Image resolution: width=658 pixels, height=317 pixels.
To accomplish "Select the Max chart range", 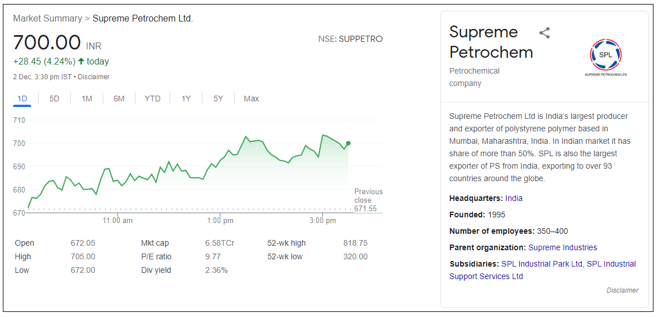I will click(251, 99).
